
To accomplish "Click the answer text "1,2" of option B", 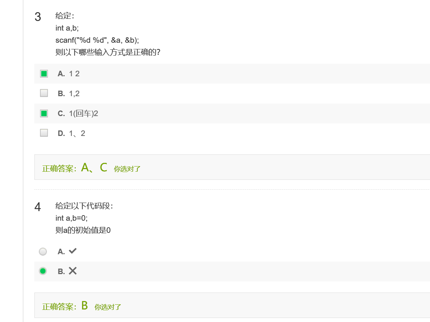I will click(x=74, y=94).
